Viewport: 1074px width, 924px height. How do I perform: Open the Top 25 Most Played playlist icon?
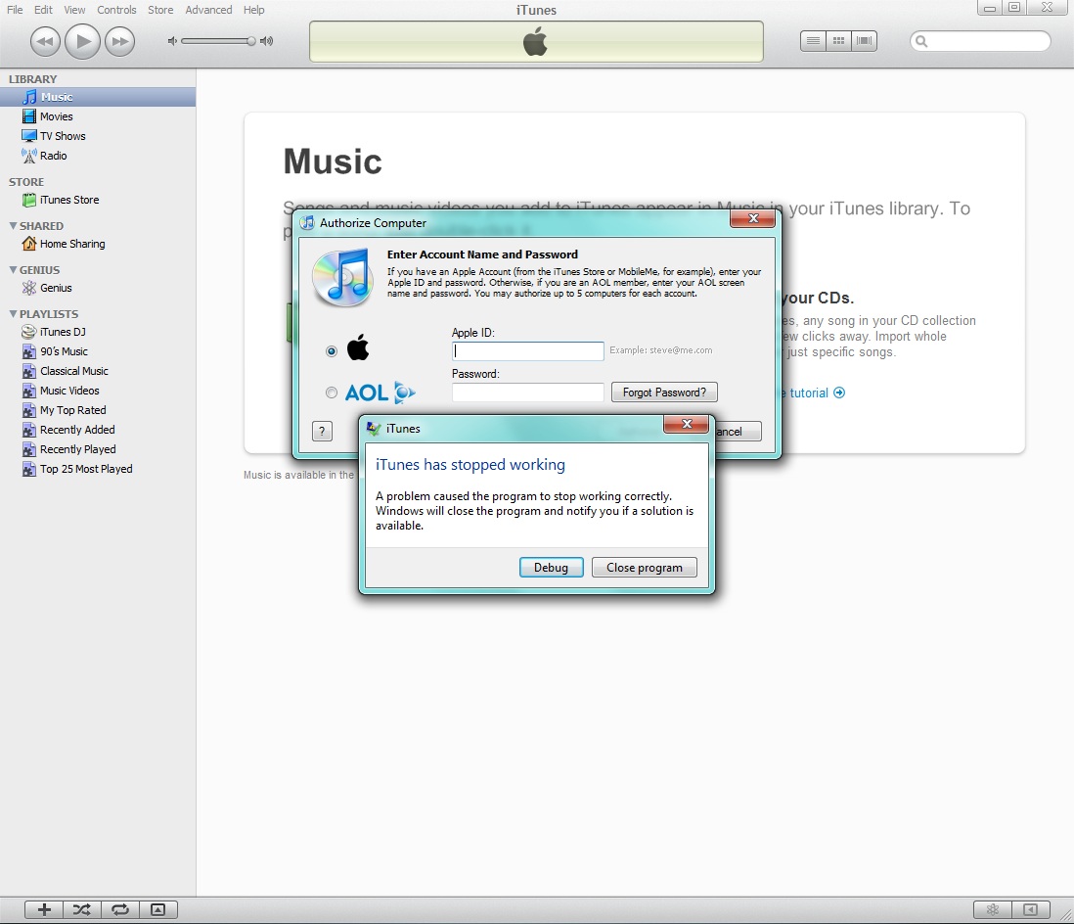[28, 469]
